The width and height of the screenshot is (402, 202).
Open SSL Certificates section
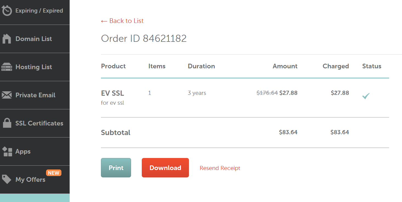coord(39,123)
